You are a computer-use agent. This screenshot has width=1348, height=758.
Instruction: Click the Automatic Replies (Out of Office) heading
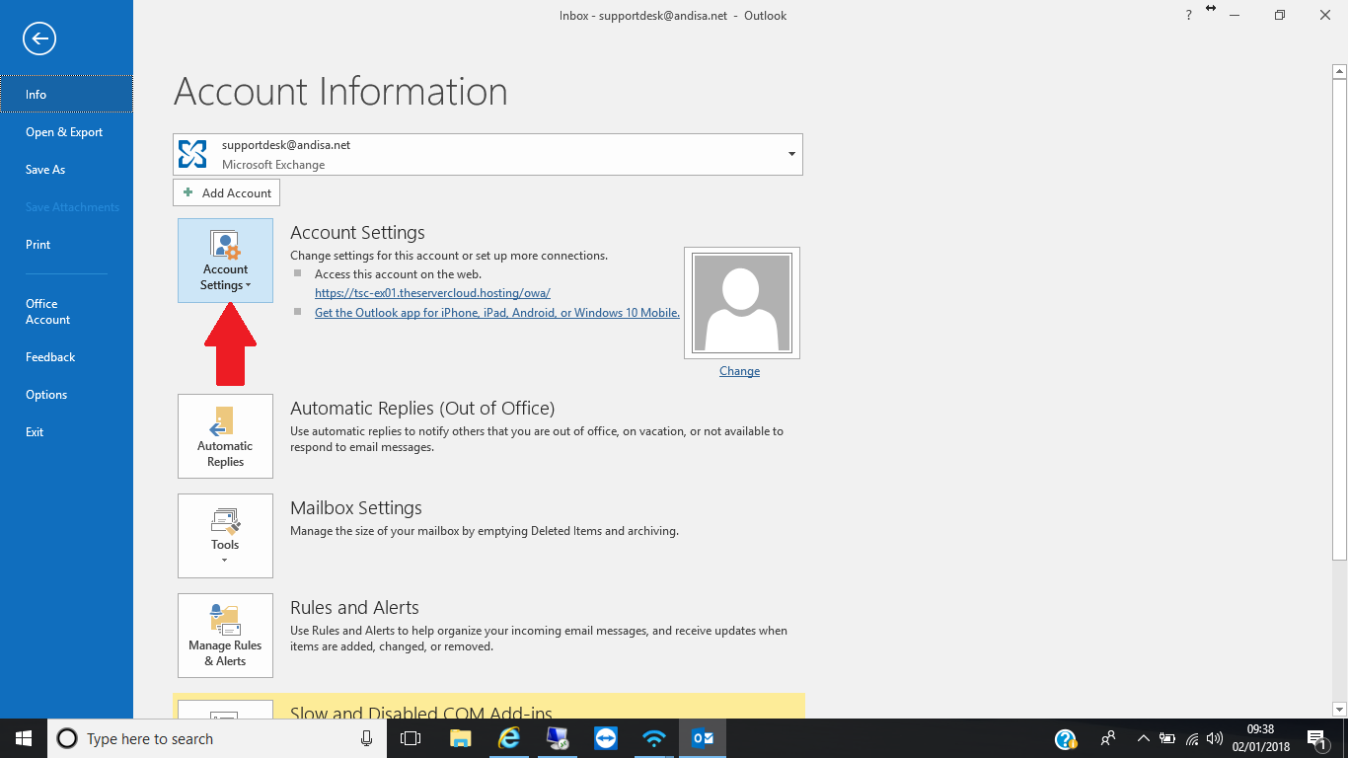pyautogui.click(x=422, y=408)
